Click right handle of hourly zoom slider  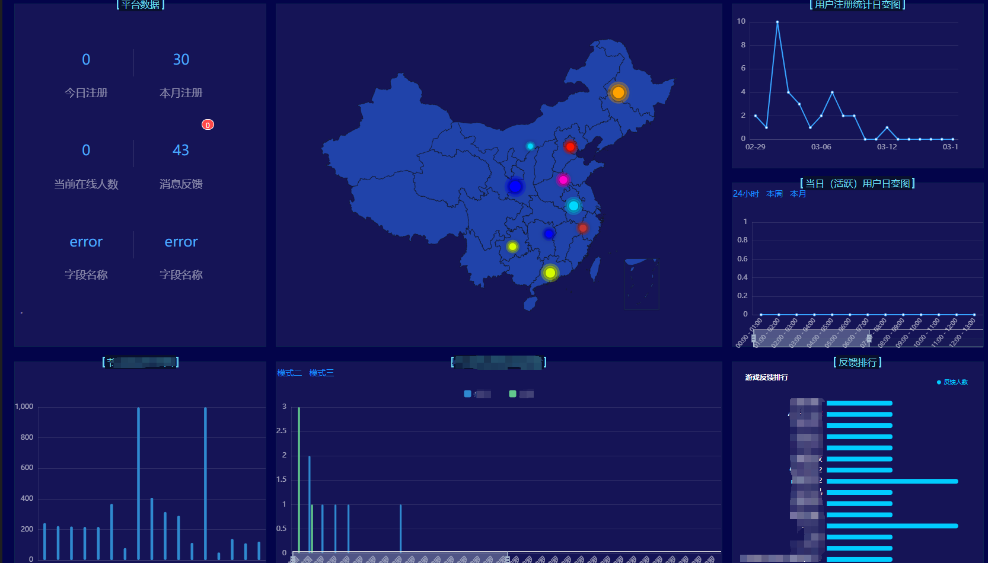tap(869, 338)
